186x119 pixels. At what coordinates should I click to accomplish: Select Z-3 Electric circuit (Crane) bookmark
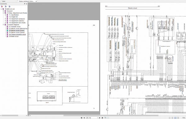click(x=16, y=31)
